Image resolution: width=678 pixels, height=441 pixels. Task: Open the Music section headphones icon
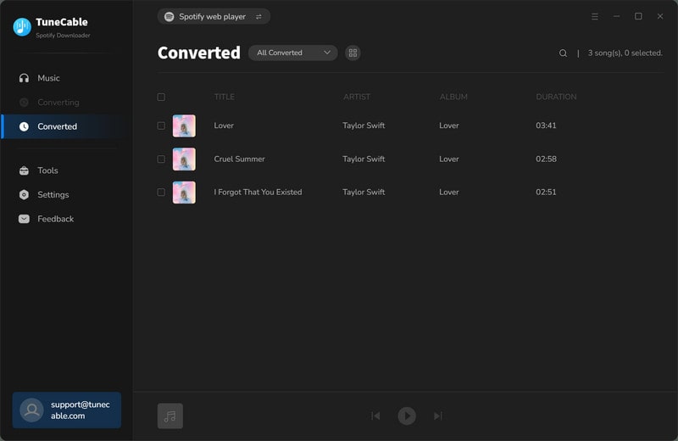pyautogui.click(x=24, y=78)
